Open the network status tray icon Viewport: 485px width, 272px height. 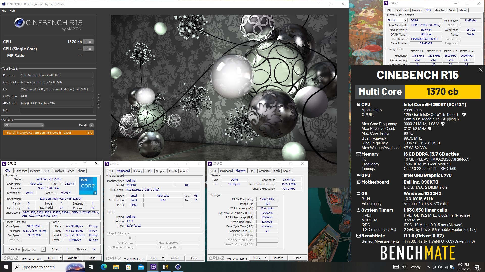pyautogui.click(x=447, y=267)
